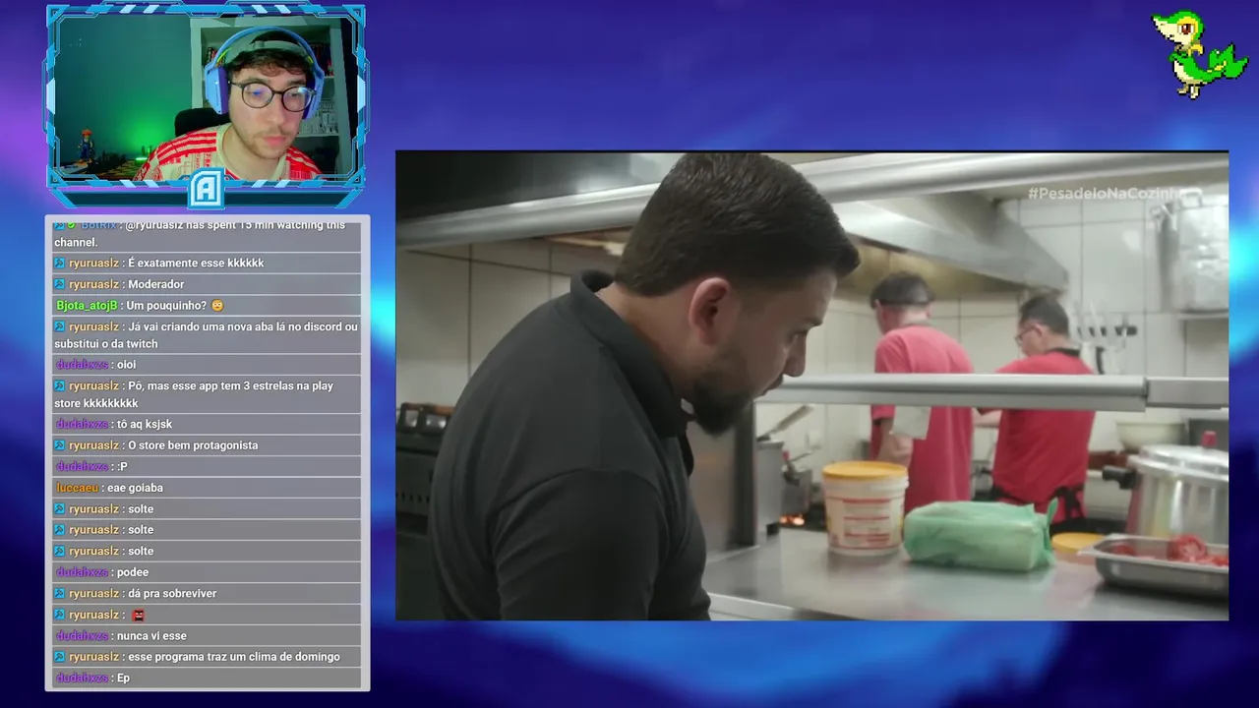The height and width of the screenshot is (708, 1259).
Task: Click the red face emote in ryuruaslz's message
Action: (x=138, y=615)
